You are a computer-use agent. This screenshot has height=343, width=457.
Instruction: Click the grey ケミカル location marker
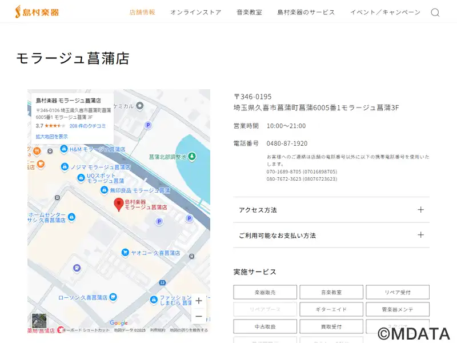point(140,106)
